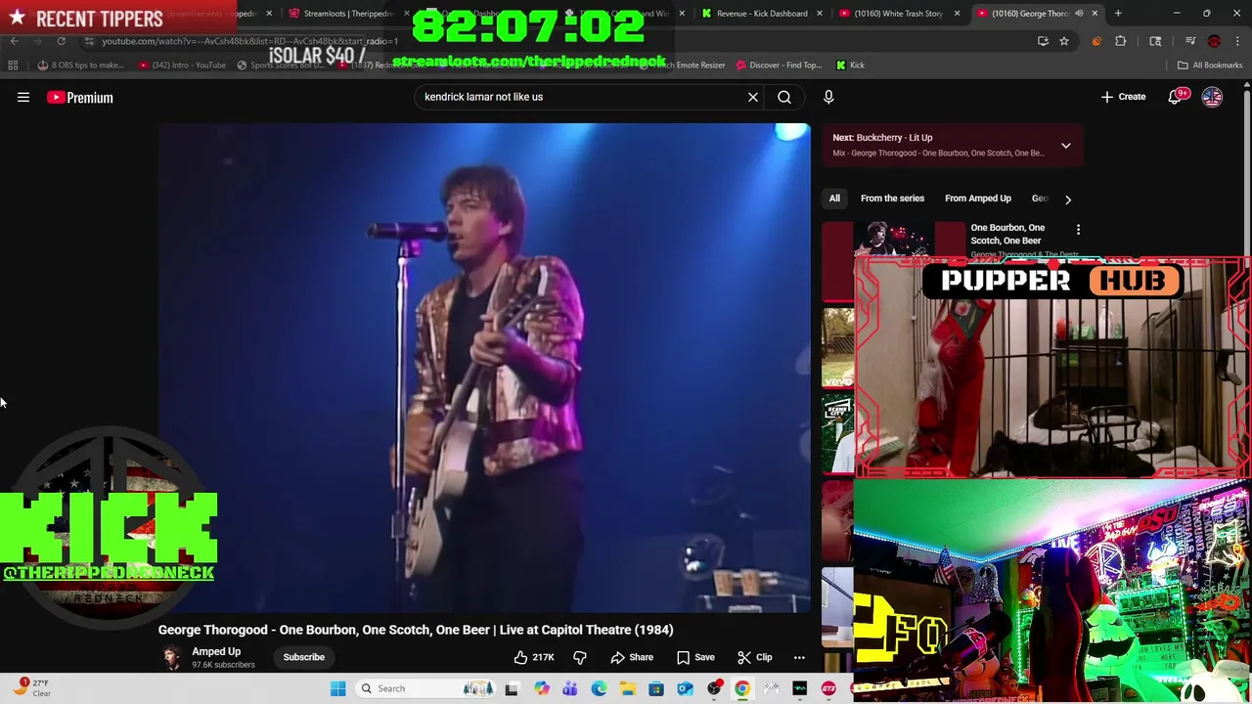Select the From the series chip
The width and height of the screenshot is (1252, 704).
pyautogui.click(x=892, y=198)
